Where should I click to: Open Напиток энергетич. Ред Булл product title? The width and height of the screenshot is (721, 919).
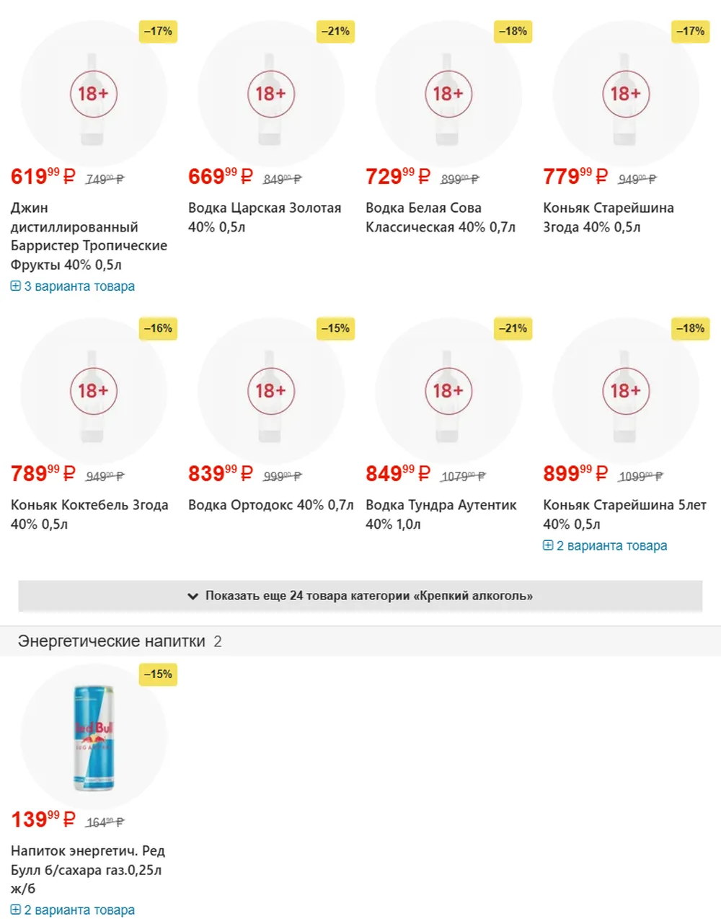click(88, 870)
